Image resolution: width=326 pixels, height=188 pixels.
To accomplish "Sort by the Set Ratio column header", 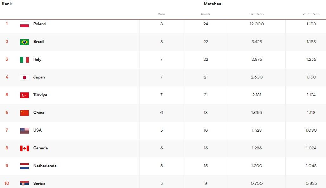I will point(257,14).
